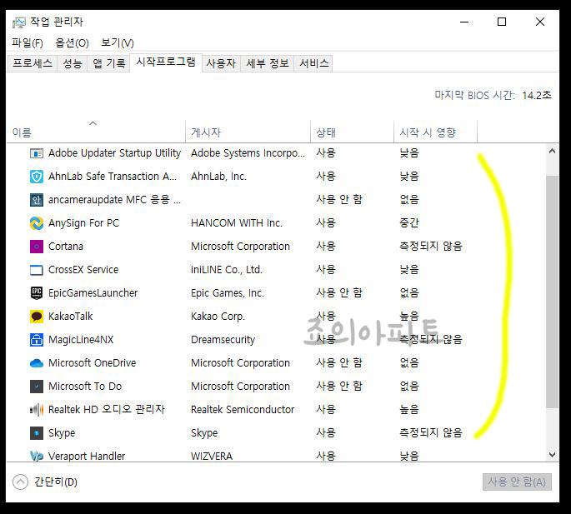
Task: Switch to the 서비스 tab
Action: (314, 63)
